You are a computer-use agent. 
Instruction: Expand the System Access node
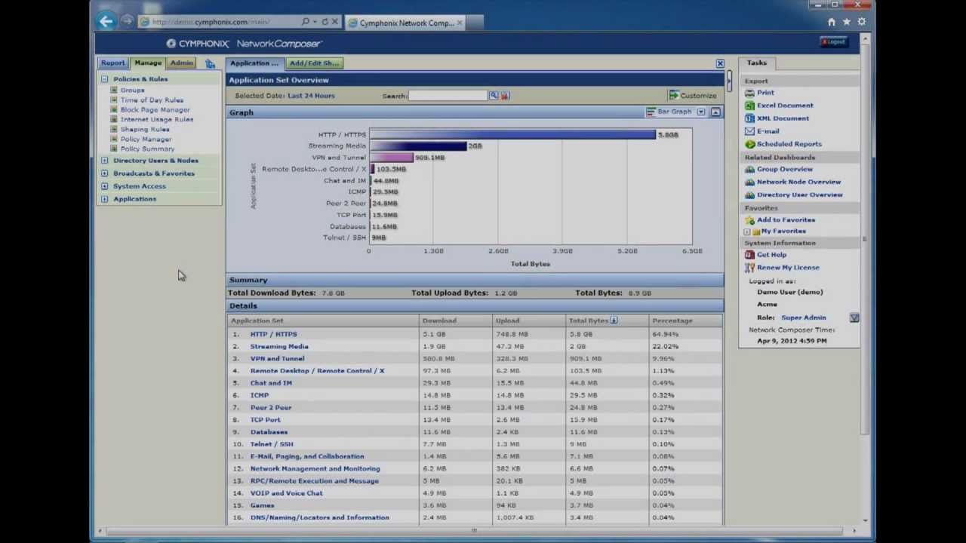pos(105,186)
